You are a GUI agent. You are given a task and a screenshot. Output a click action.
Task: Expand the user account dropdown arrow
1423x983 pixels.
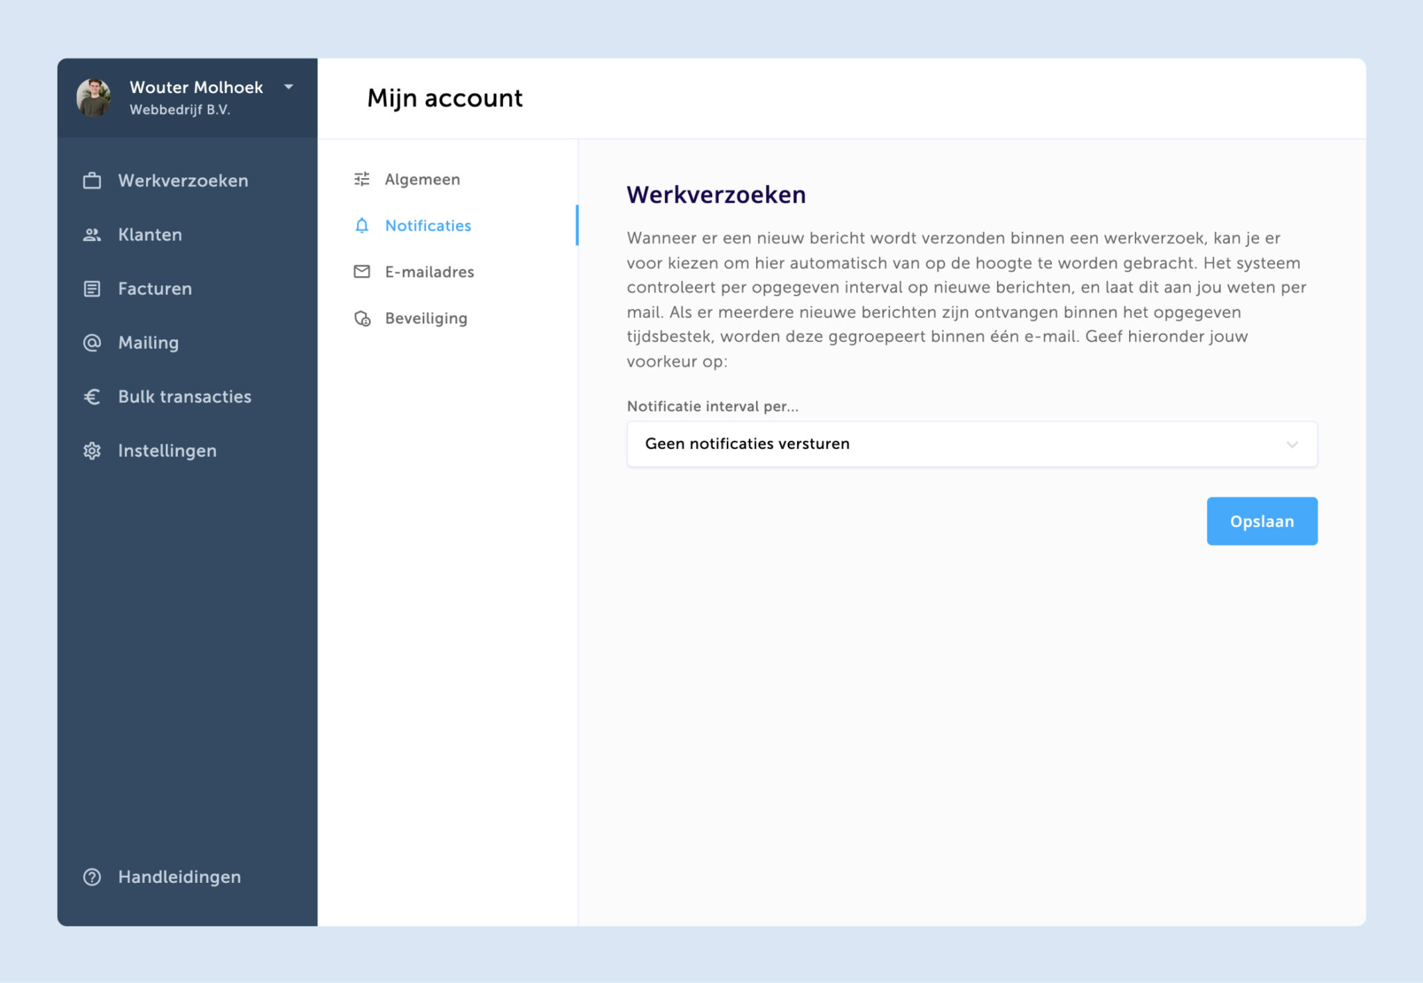point(288,87)
